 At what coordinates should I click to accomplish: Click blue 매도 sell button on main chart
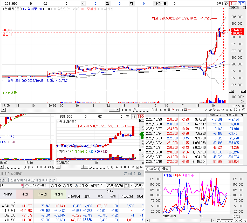[242, 3]
